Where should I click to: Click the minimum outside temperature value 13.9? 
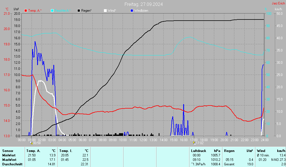click(x=53, y=155)
